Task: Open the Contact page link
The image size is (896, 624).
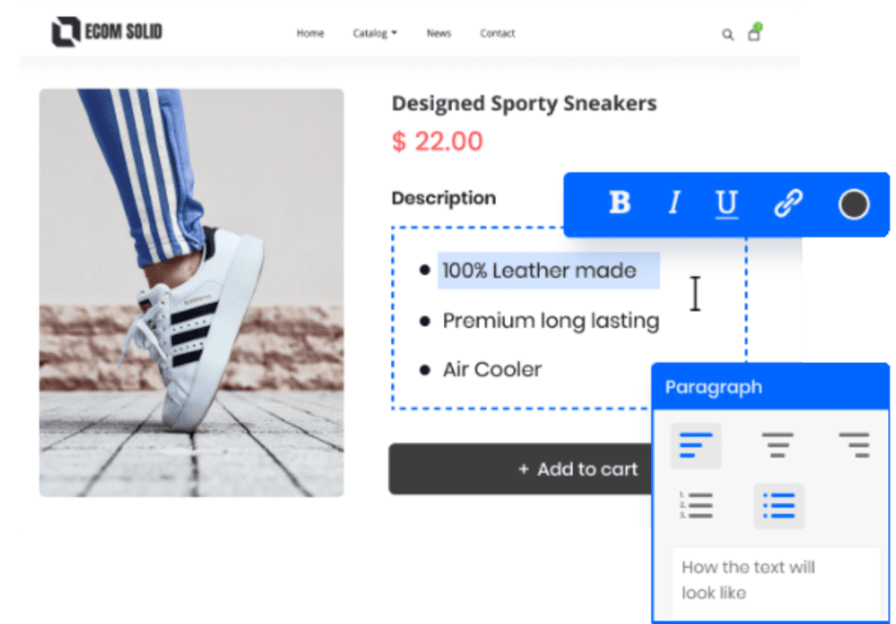Action: pos(497,33)
